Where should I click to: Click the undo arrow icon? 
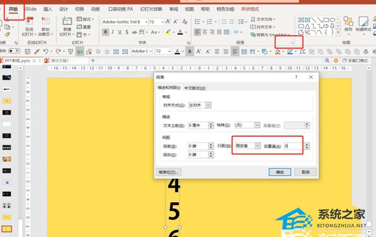pyautogui.click(x=46, y=51)
